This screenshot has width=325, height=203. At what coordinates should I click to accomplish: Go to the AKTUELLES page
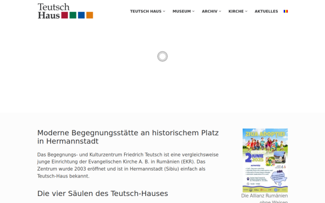[266, 11]
